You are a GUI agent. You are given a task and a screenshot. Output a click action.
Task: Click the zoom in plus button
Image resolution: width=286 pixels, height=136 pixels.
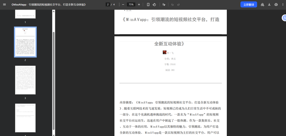point(139,4)
